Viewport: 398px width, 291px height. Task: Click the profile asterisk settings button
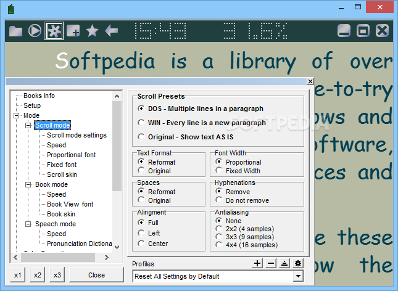pos(298,263)
